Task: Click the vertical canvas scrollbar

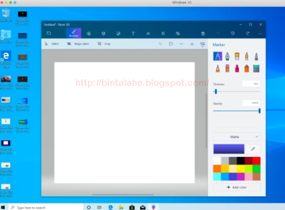Action: (x=206, y=121)
